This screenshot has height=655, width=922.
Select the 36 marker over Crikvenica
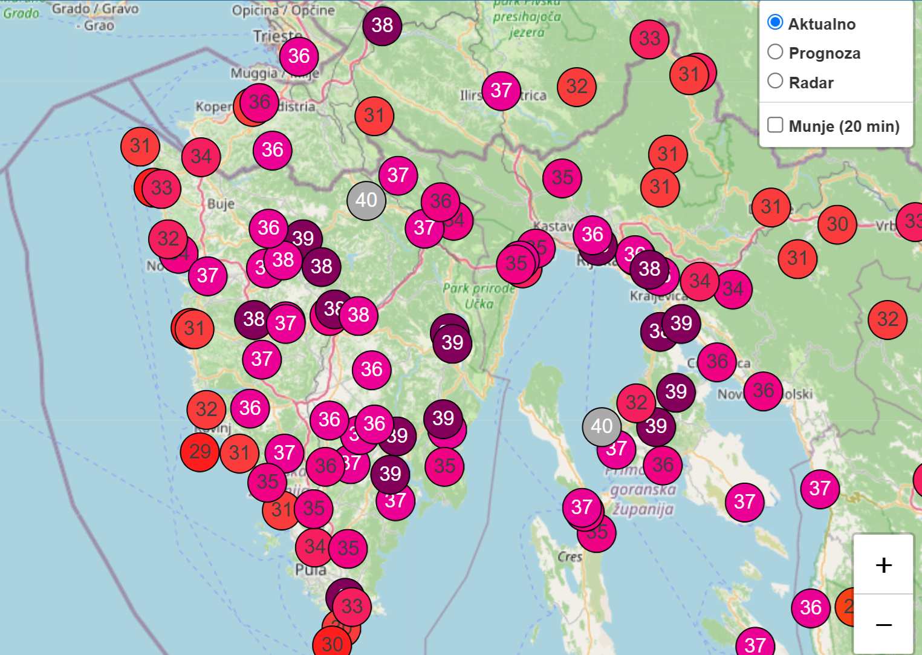717,362
